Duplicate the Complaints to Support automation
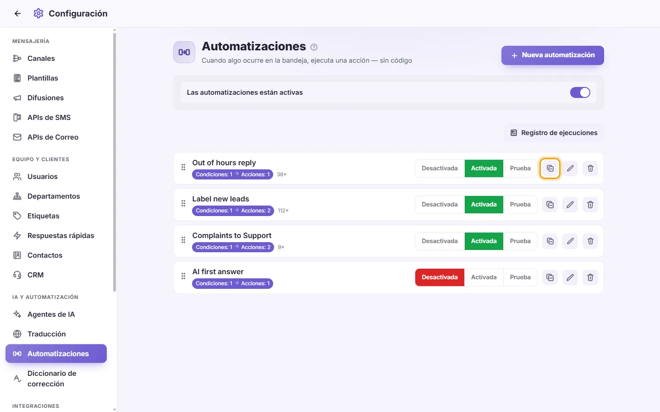 pyautogui.click(x=550, y=241)
